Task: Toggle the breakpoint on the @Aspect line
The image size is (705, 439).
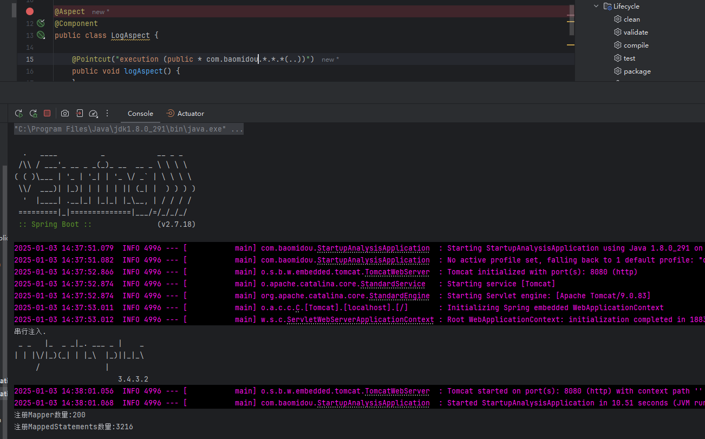Action: pos(30,11)
